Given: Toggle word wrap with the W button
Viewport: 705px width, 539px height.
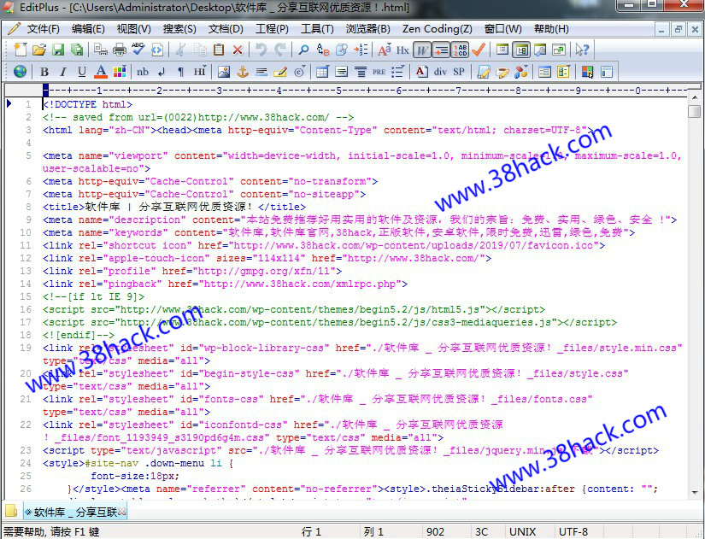Looking at the screenshot, I should tap(422, 50).
